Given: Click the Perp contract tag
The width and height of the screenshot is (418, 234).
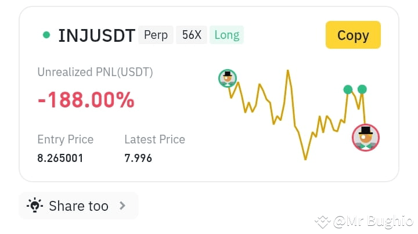Looking at the screenshot, I should [x=156, y=35].
